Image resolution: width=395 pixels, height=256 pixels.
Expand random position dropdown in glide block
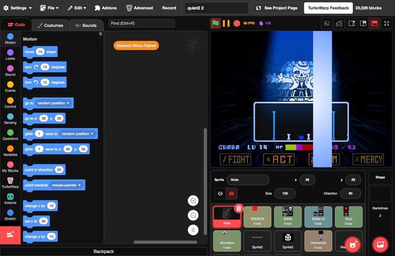(x=78, y=134)
